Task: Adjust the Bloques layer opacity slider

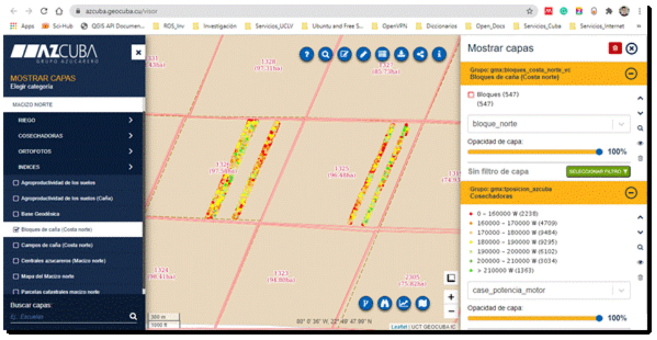Action: [x=599, y=152]
